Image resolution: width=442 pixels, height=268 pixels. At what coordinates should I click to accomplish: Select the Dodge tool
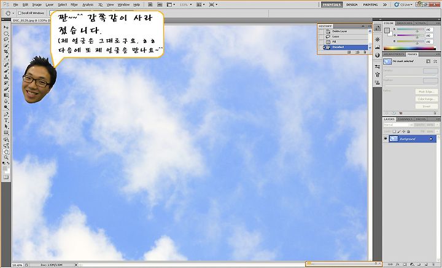(6, 108)
